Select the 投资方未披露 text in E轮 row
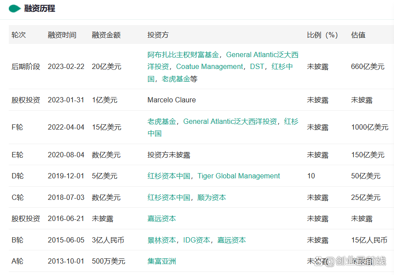Viewport: 394px width, 275px height. click(168, 155)
